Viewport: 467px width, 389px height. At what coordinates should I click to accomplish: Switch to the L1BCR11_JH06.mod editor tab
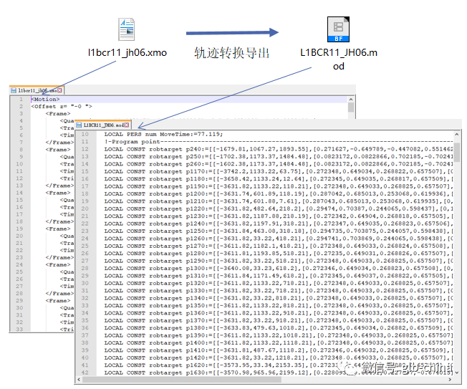pyautogui.click(x=103, y=125)
